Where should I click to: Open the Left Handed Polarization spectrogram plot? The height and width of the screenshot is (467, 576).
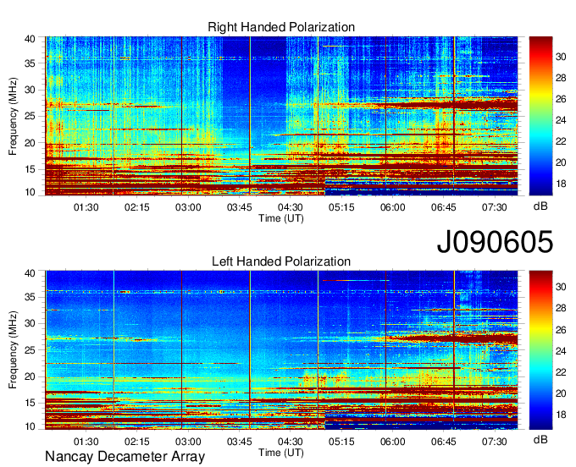[x=281, y=350]
